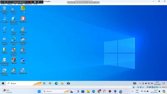Select the Zoom desktop icon

[23, 61]
